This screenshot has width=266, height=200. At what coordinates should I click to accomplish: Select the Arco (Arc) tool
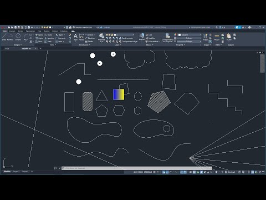[25, 37]
